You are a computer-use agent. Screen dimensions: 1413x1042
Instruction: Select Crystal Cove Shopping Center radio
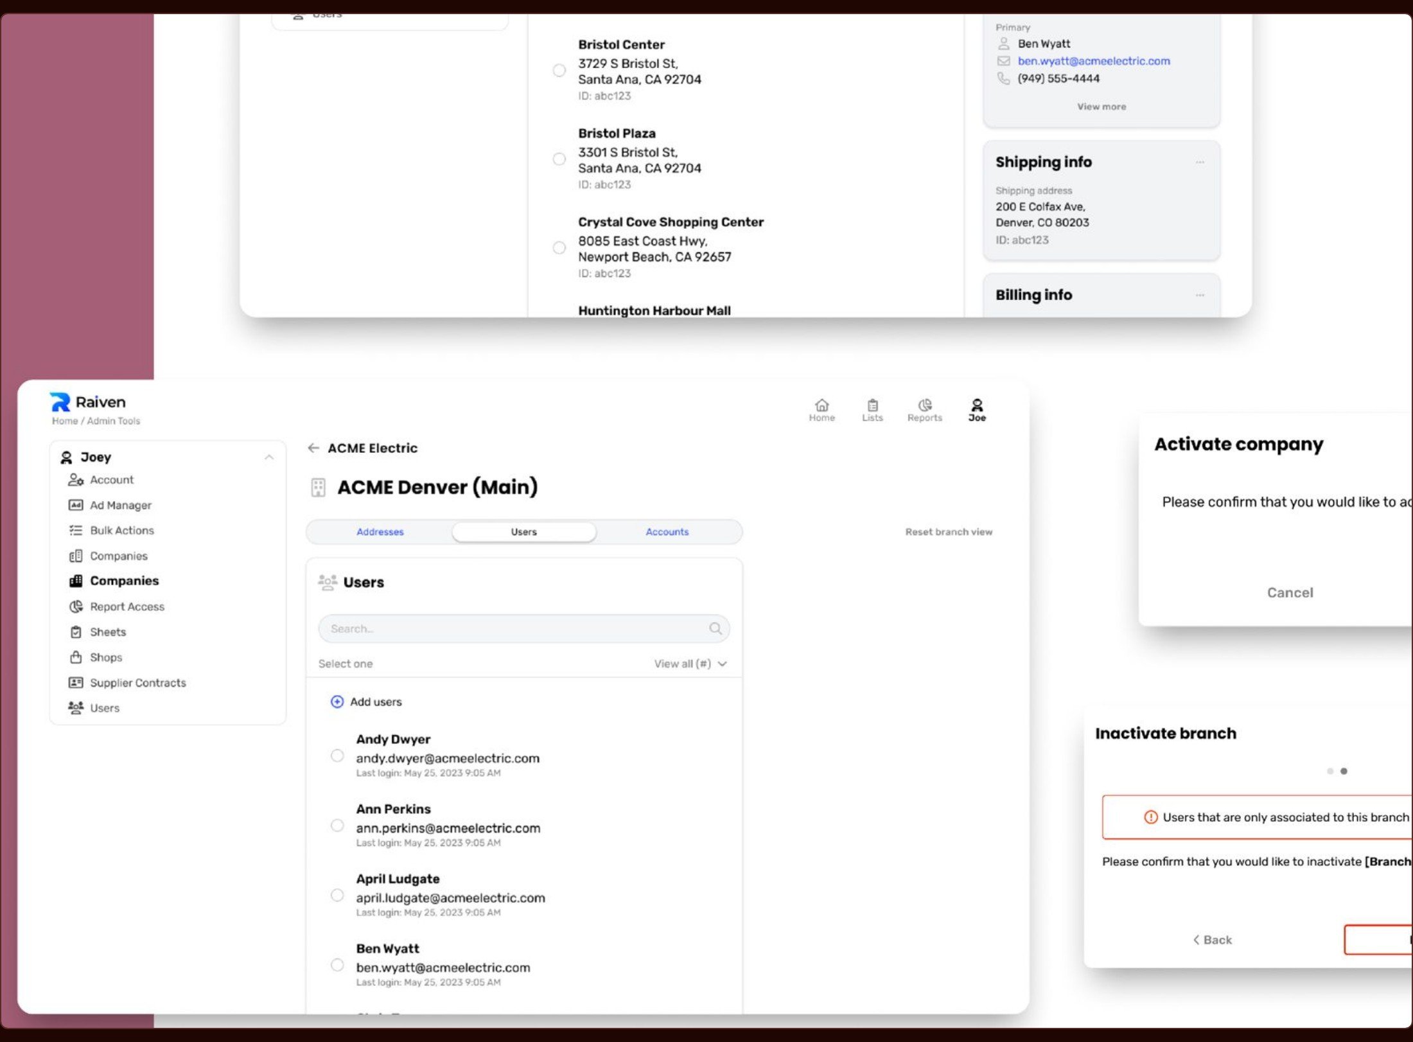pyautogui.click(x=559, y=248)
